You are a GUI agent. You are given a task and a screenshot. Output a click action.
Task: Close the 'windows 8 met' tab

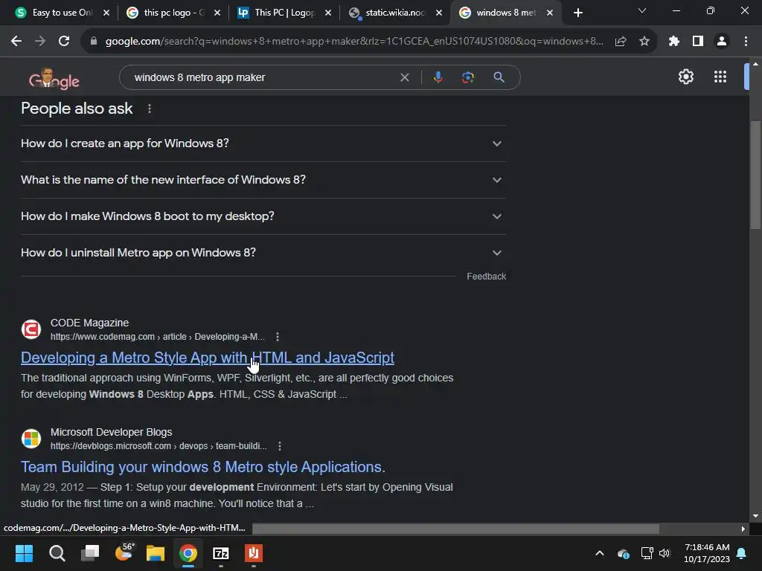click(550, 13)
